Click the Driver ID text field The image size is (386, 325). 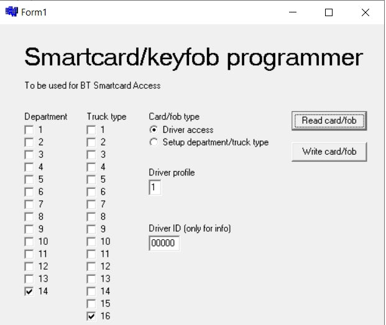click(164, 244)
